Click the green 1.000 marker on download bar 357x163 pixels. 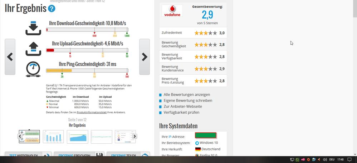[x=127, y=34]
